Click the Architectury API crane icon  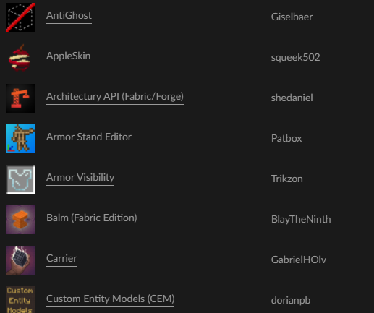(20, 98)
